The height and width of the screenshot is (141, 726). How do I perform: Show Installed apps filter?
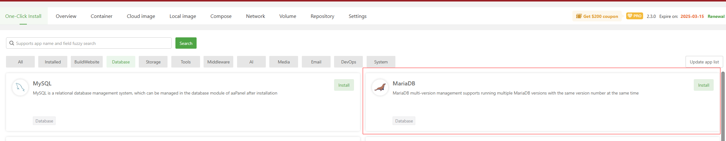click(53, 62)
